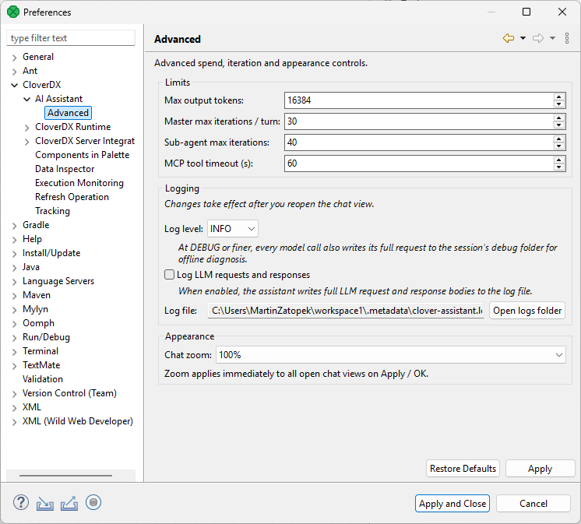Select Components in Palette
581x524 pixels.
tap(83, 155)
